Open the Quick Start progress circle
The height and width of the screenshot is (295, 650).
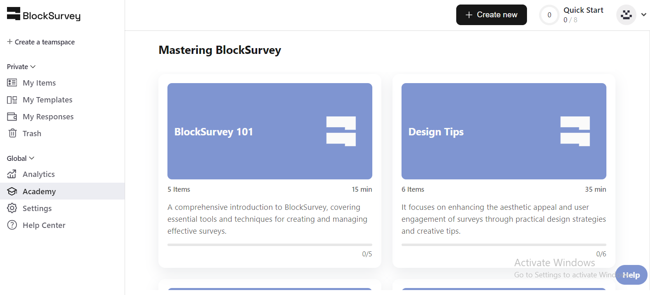549,15
